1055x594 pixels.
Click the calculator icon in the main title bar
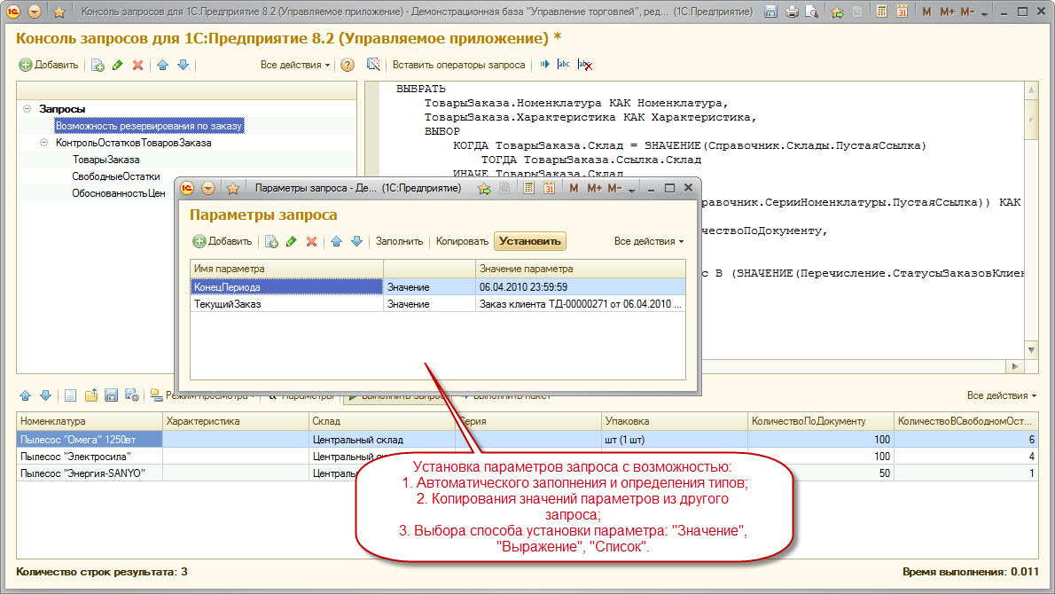point(882,12)
